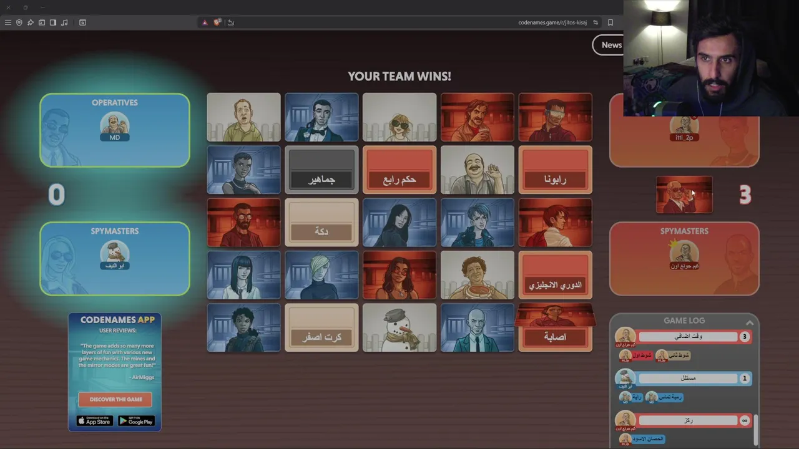Click the blue SPYMASTERS panel heading
Image resolution: width=799 pixels, height=449 pixels.
pyautogui.click(x=115, y=231)
